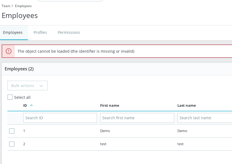232x164 pixels.
Task: Click the Employees (2) panel header
Action: tap(19, 69)
